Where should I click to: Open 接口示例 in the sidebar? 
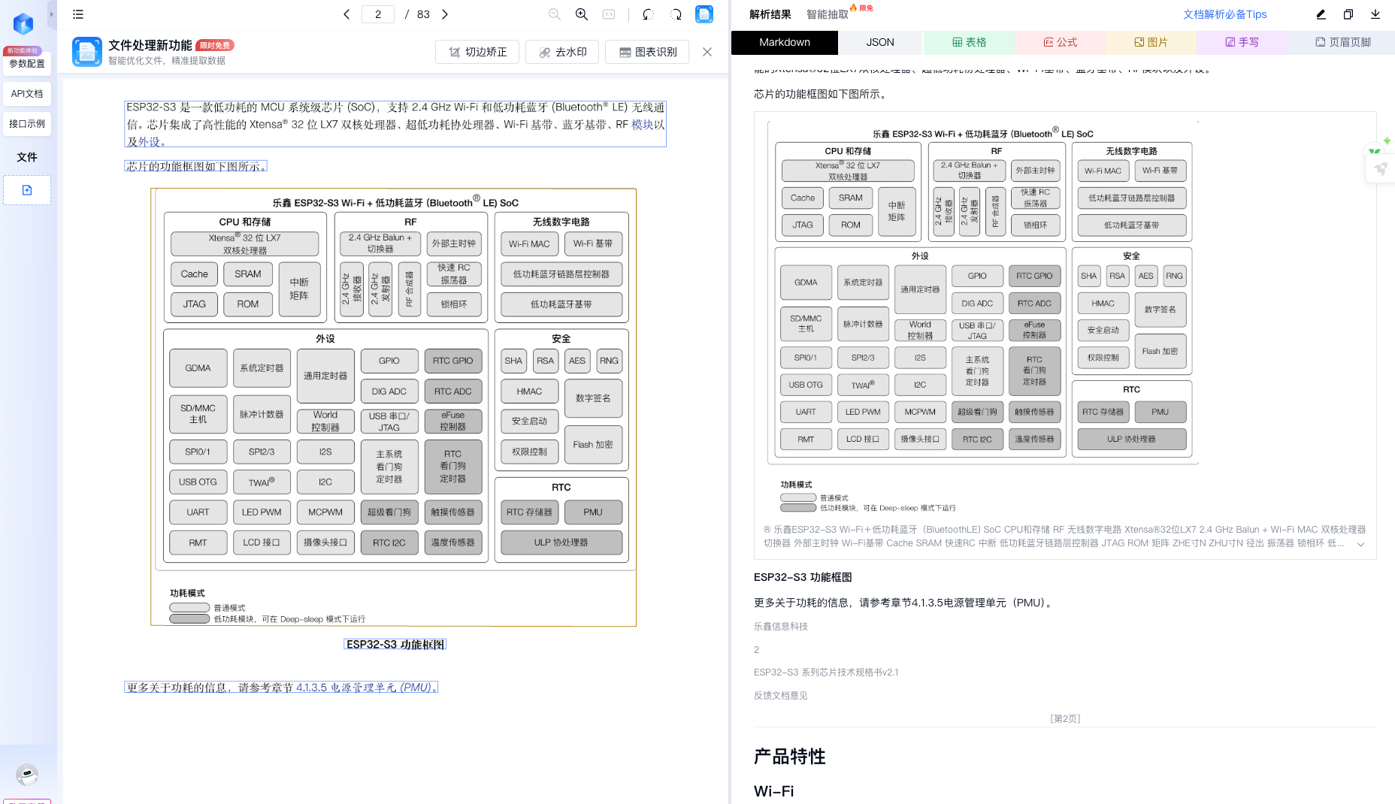coord(27,124)
